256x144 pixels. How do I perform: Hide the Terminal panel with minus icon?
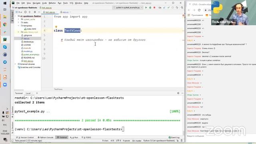click(182, 93)
